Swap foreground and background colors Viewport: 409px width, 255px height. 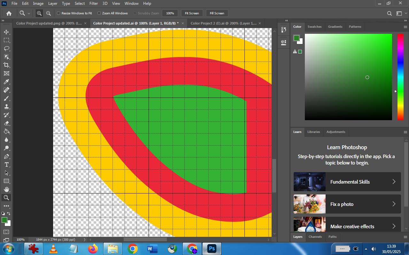click(x=9, y=214)
